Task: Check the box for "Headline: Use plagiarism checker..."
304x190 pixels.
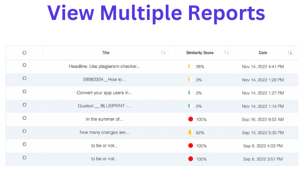Action: pyautogui.click(x=25, y=65)
